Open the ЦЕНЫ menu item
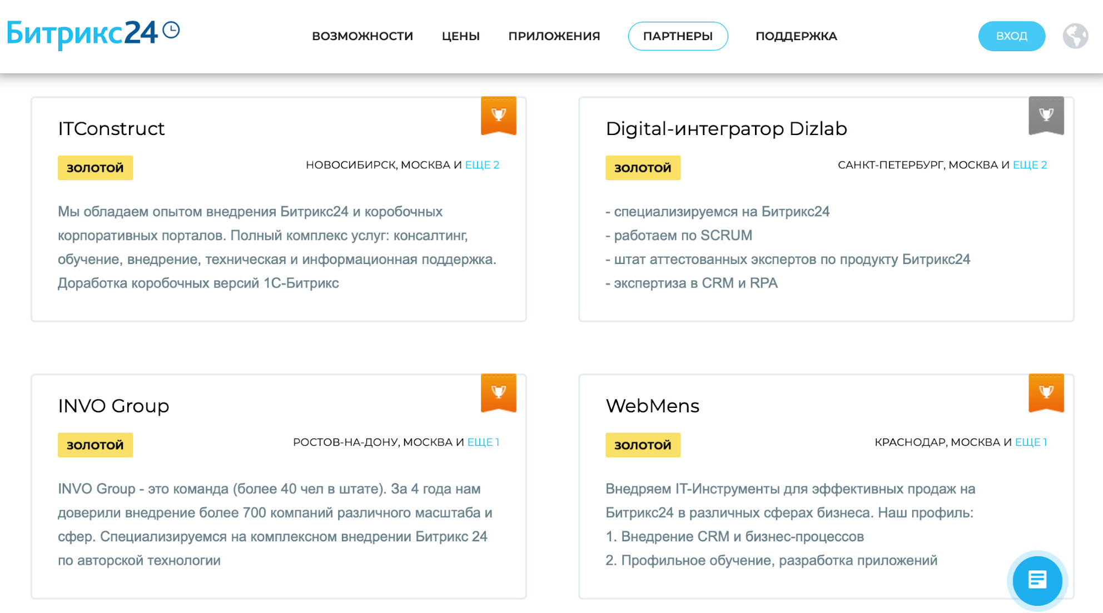This screenshot has width=1103, height=613. tap(460, 36)
